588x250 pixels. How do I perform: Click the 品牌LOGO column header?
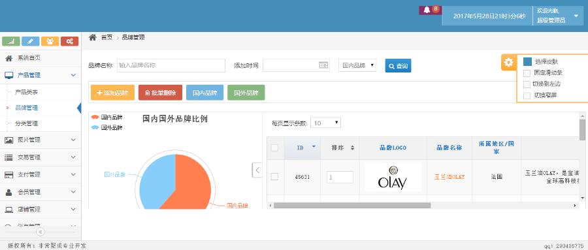(393, 148)
